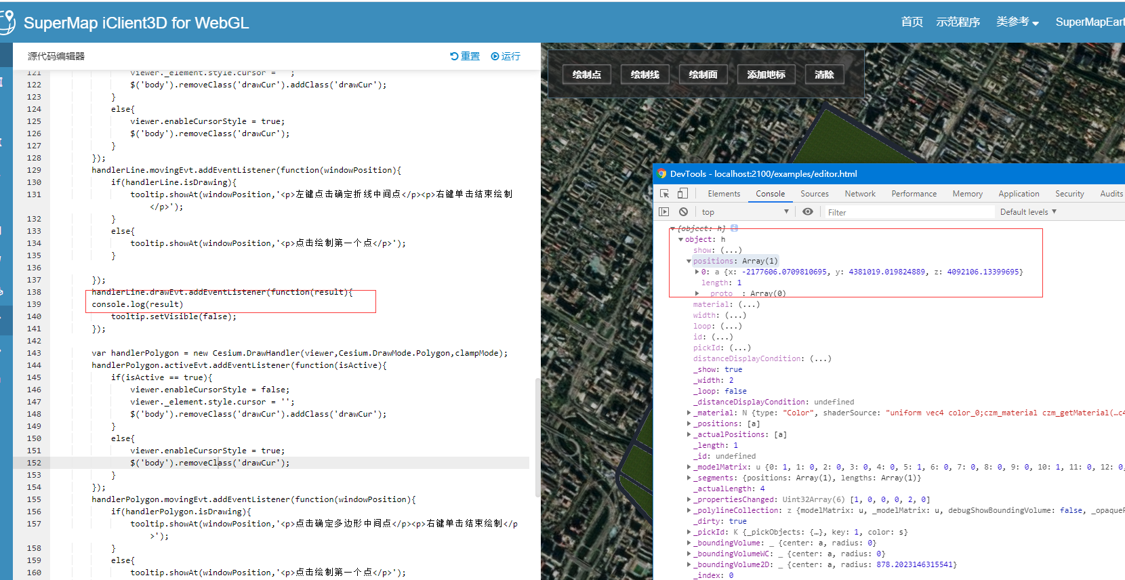Image resolution: width=1125 pixels, height=580 pixels.
Task: Click the Chrome icon in DevTools title bar
Action: point(661,174)
